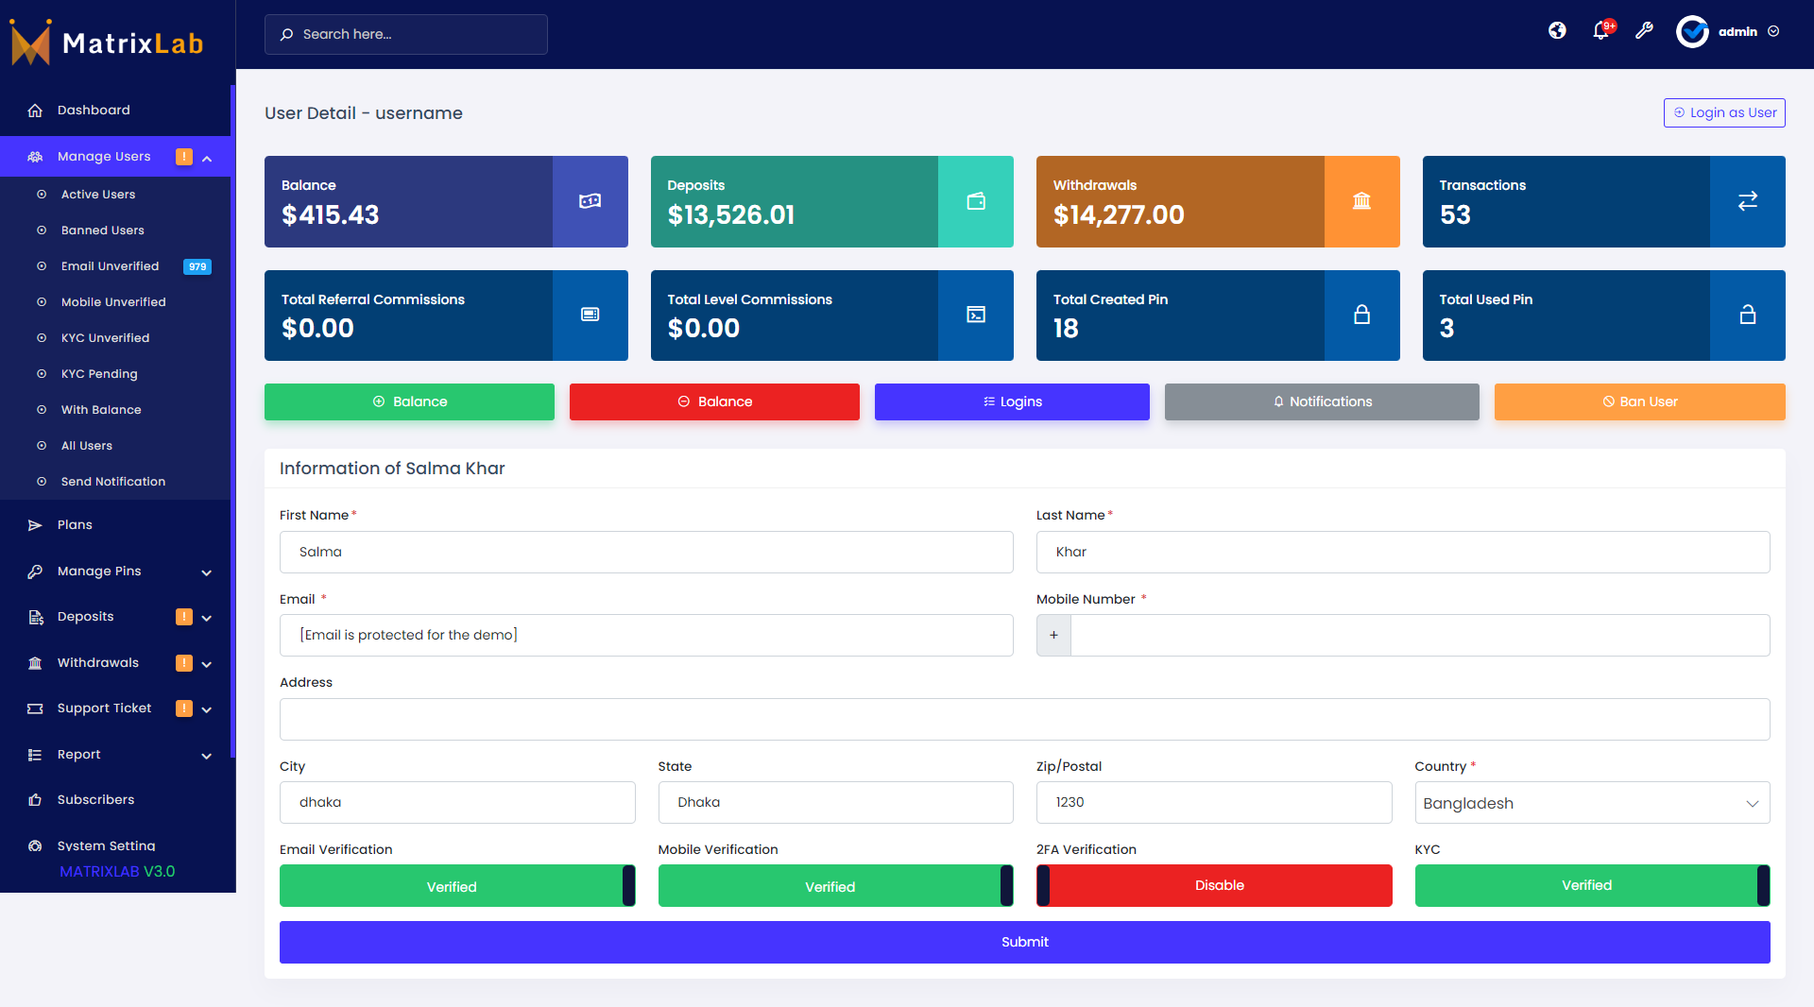
Task: Select KYC Pending from the sidebar
Action: coord(97,374)
